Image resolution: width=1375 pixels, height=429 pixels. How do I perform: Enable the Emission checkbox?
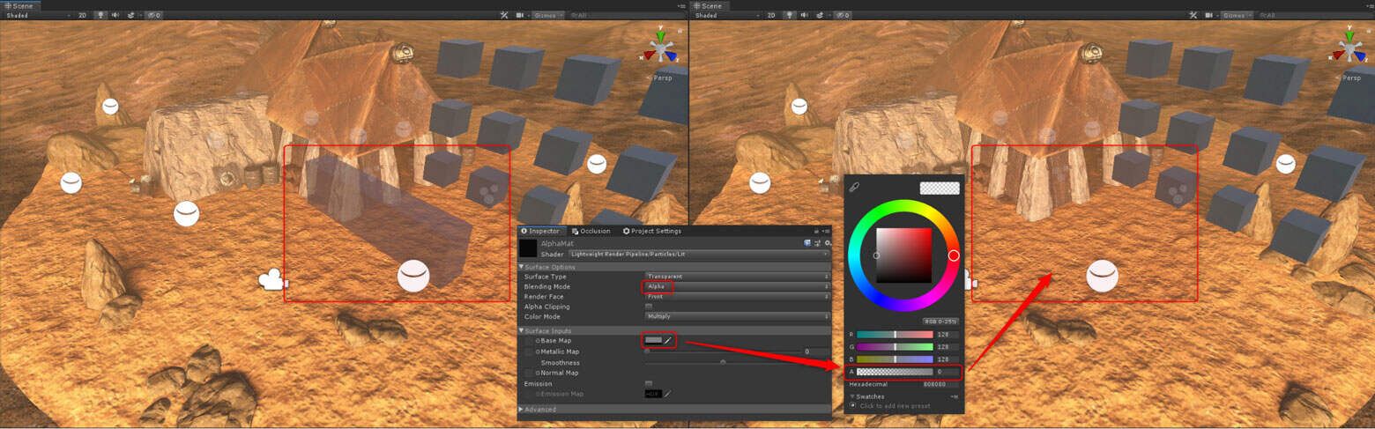click(649, 383)
